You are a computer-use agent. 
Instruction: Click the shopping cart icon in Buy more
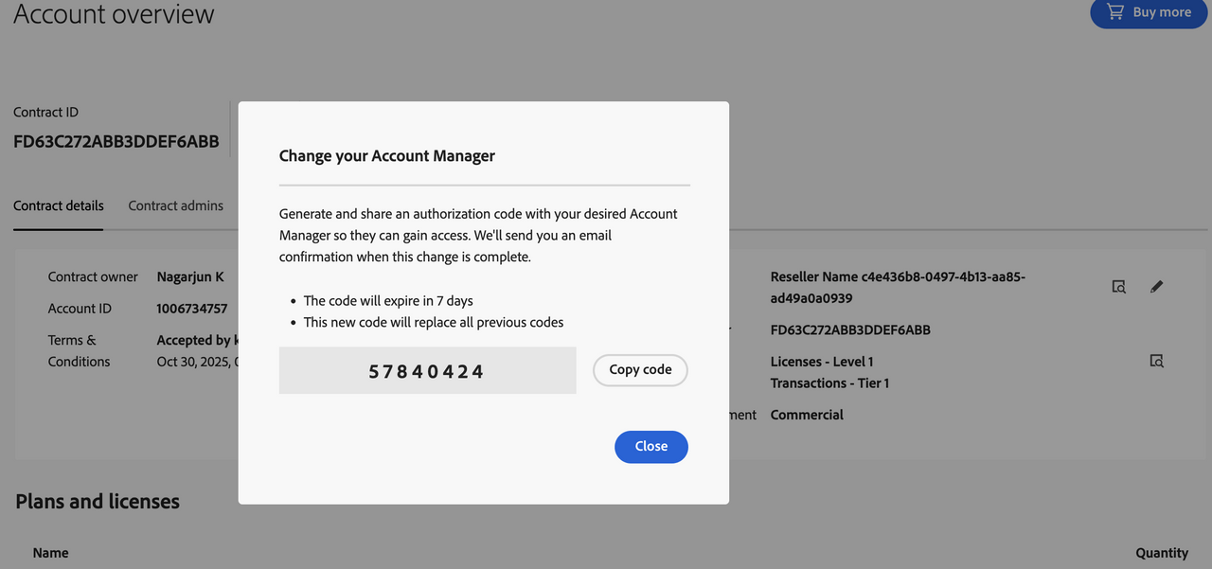(x=1115, y=12)
